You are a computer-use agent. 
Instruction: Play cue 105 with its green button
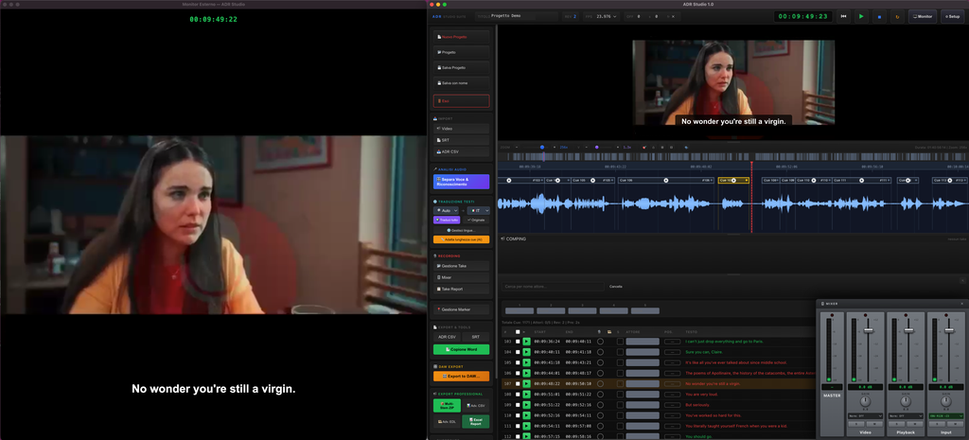point(526,362)
